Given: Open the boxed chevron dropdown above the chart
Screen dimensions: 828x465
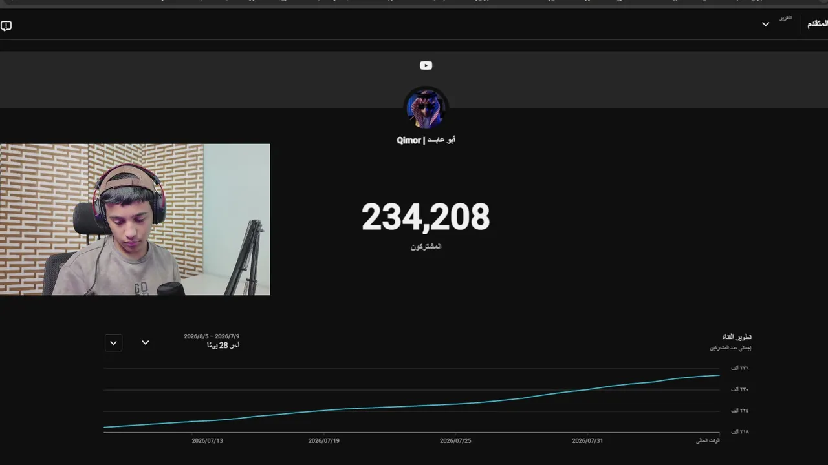Looking at the screenshot, I should click(x=113, y=343).
